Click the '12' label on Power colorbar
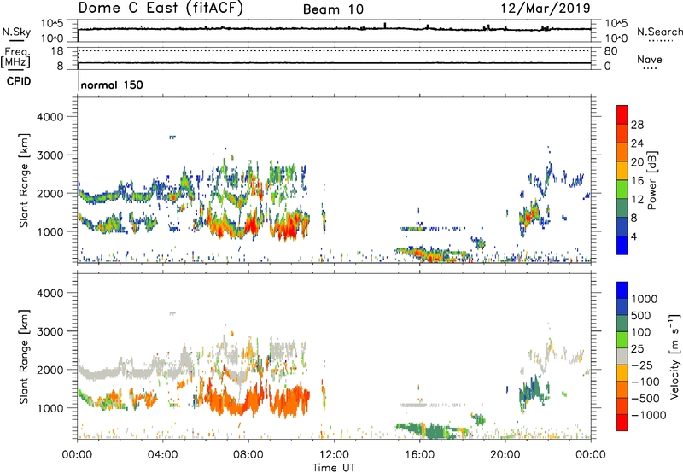This screenshot has width=683, height=473. pyautogui.click(x=637, y=200)
